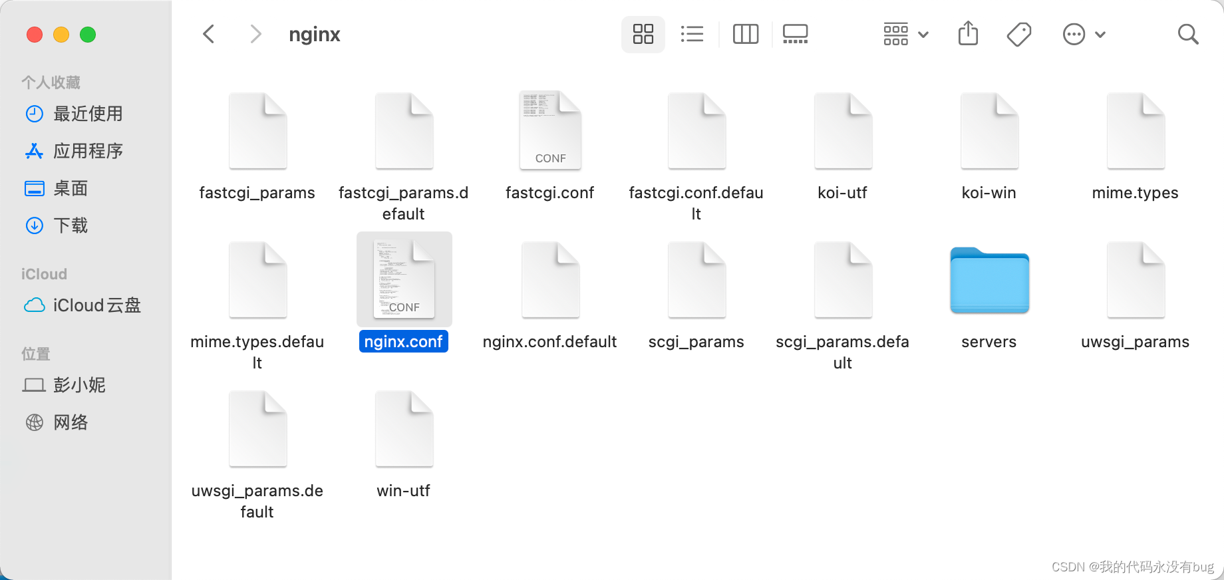Click the highlighted nginx.conf file name

(404, 341)
